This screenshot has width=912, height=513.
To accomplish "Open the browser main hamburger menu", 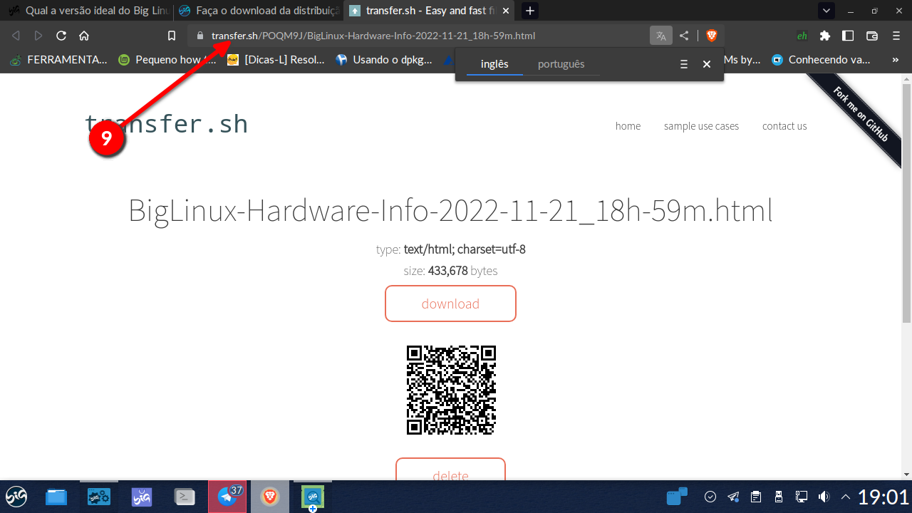I will click(896, 36).
